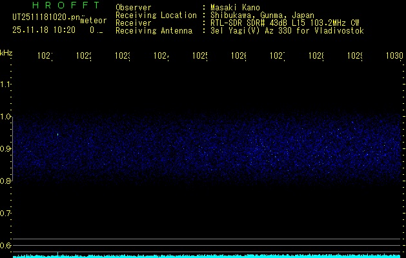Select the Receiving Location label
The image size is (406, 258).
pos(156,15)
